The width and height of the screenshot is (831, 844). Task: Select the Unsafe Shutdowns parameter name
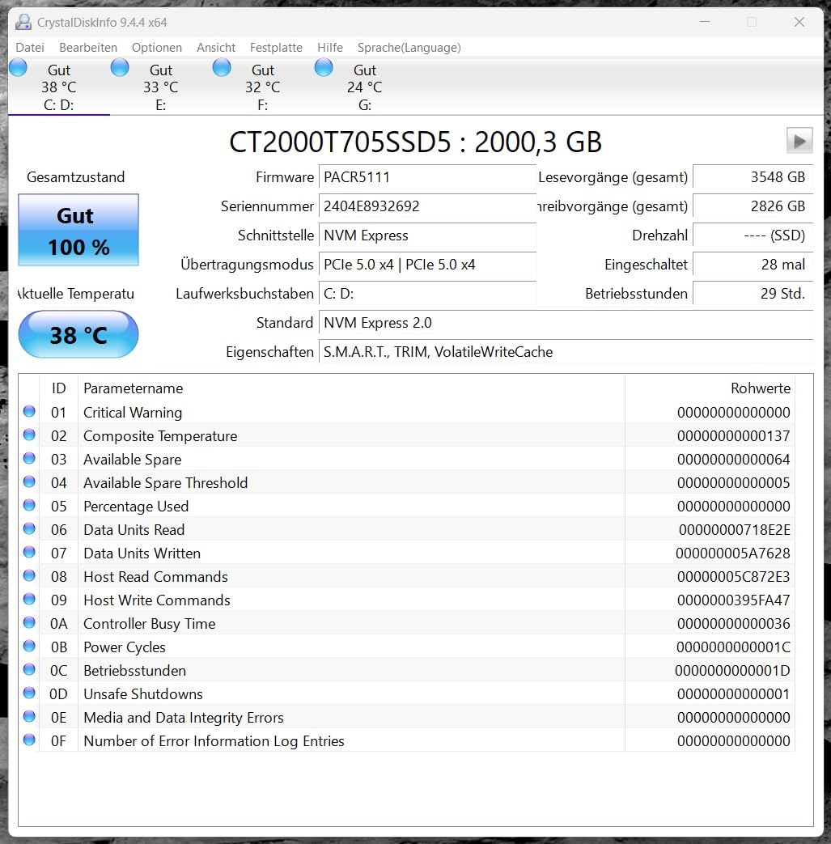point(143,693)
